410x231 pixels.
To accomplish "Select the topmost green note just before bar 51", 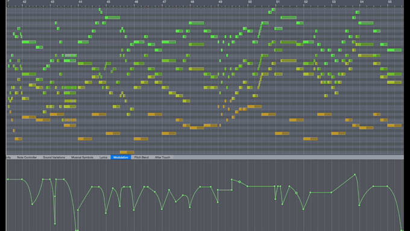I will click(x=273, y=10).
